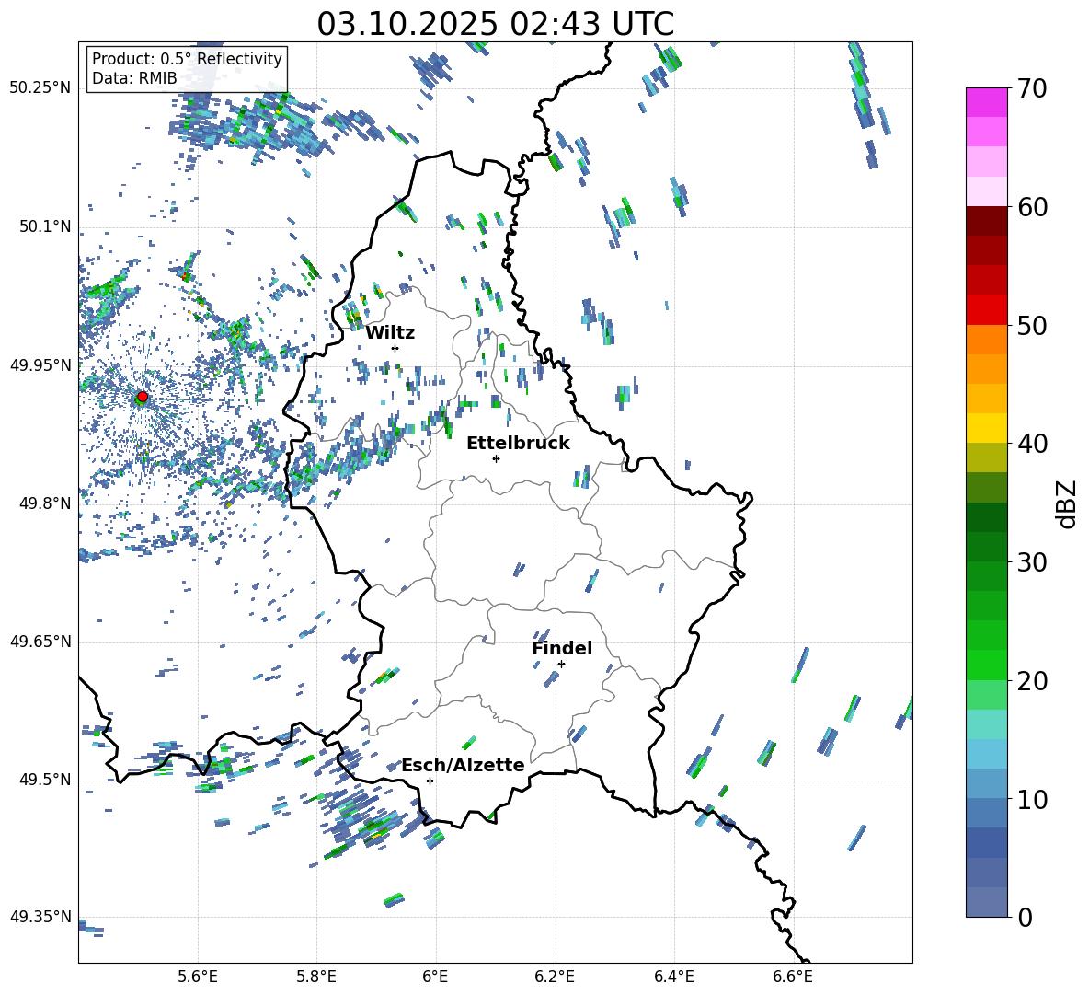Click the Product 0.5° Reflectivity info box

click(187, 69)
